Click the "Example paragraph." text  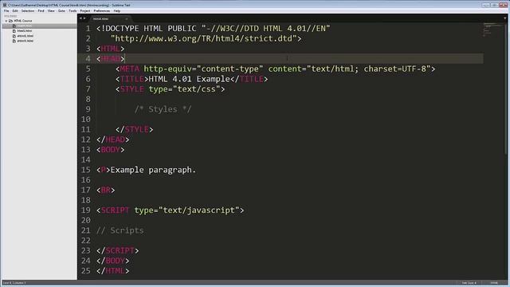click(x=153, y=170)
